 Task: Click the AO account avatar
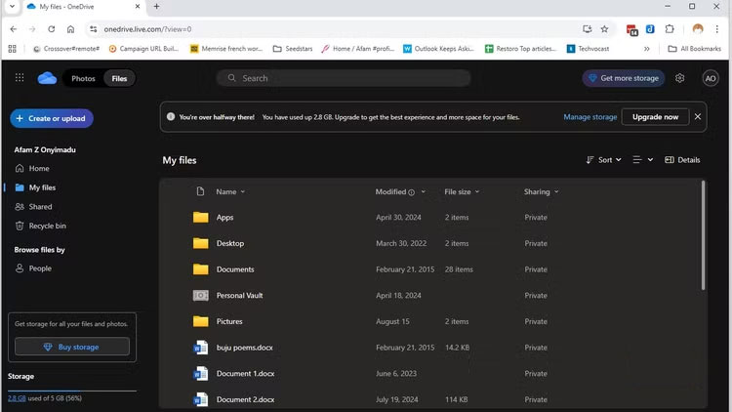(x=710, y=78)
